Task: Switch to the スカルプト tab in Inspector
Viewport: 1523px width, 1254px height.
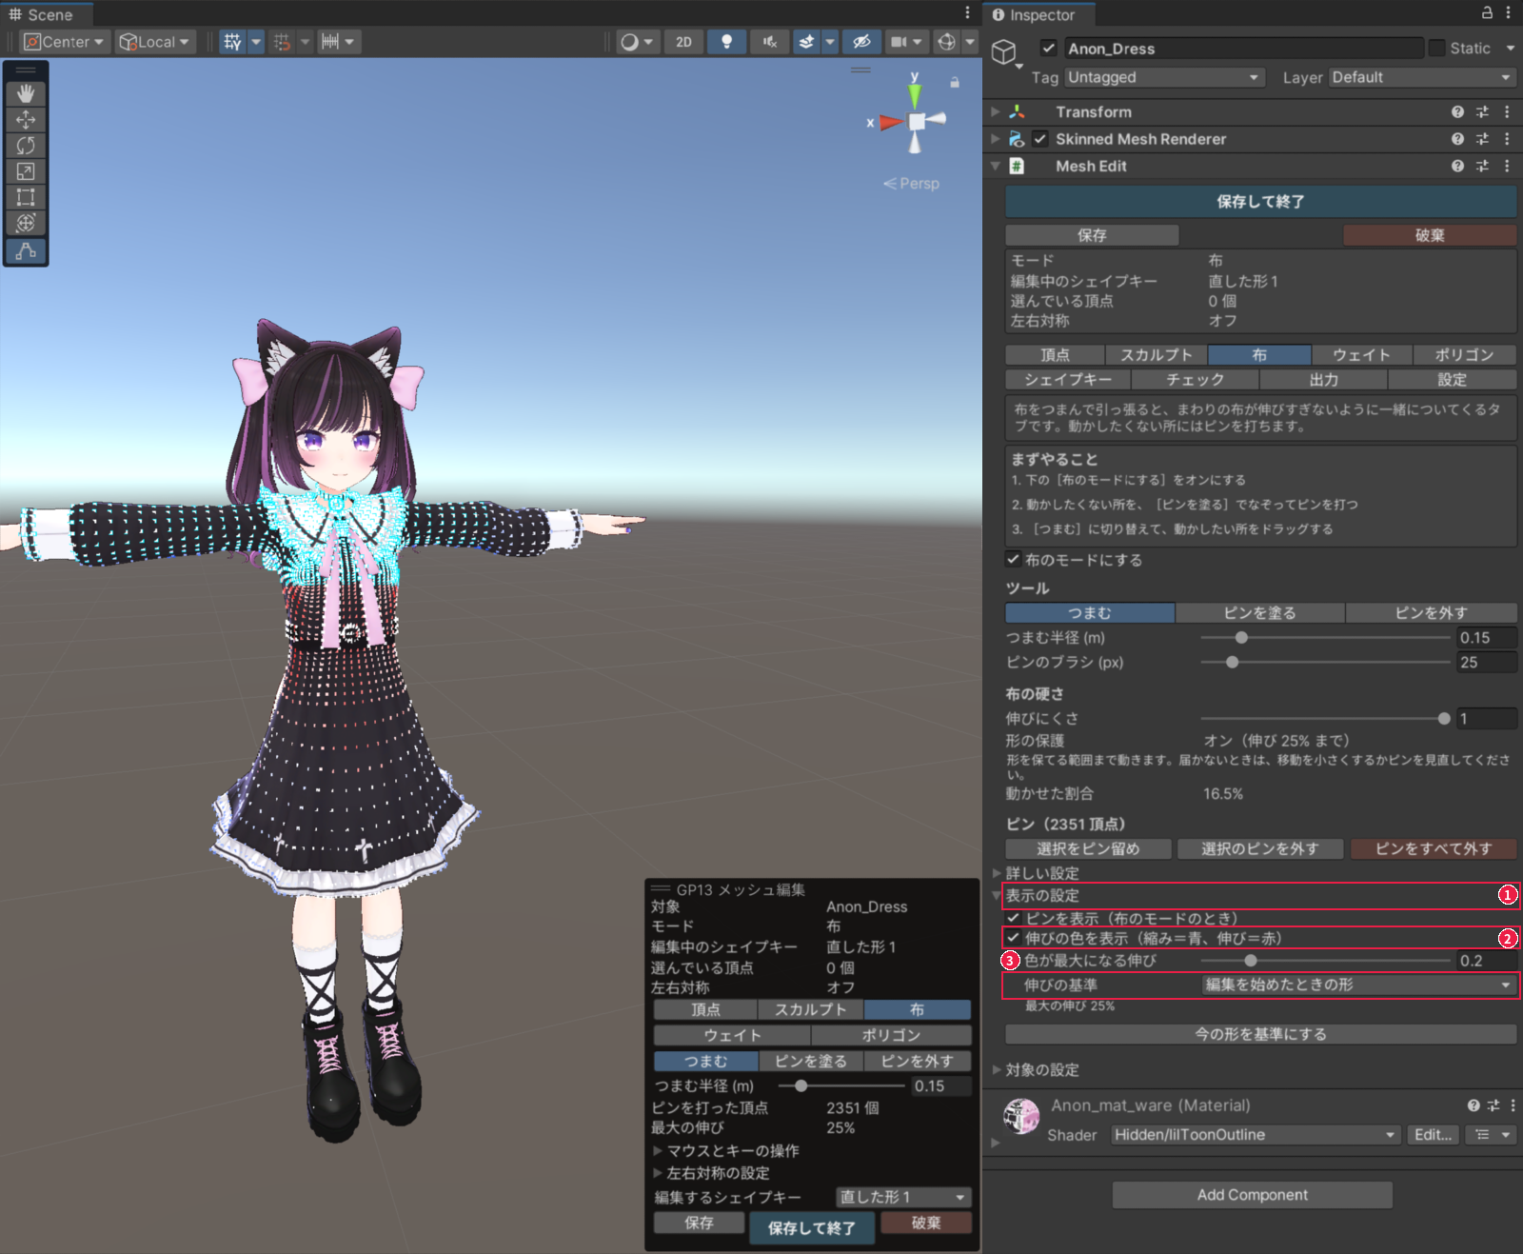Action: point(1157,355)
